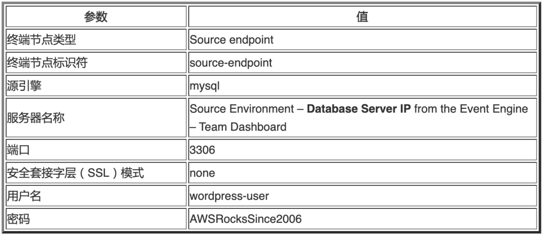Select the 密码 label cell

(17, 220)
